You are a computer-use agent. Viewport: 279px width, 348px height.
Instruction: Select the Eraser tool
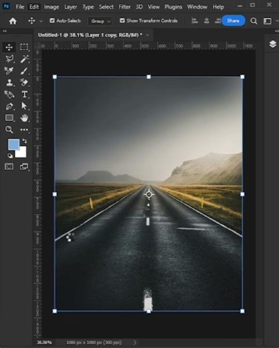coord(24,82)
